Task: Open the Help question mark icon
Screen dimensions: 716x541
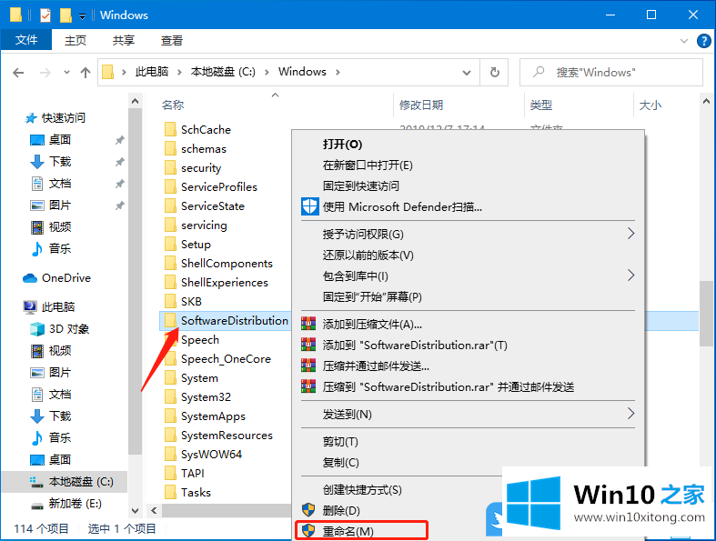Action: tap(703, 41)
